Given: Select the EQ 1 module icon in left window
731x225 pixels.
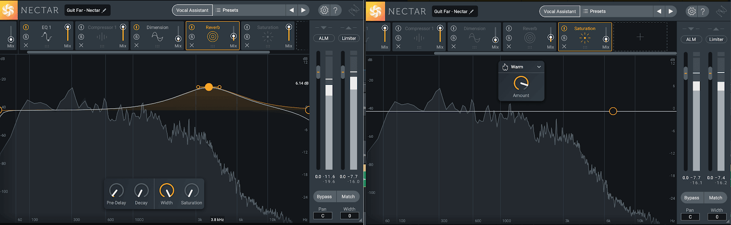Looking at the screenshot, I should point(47,37).
